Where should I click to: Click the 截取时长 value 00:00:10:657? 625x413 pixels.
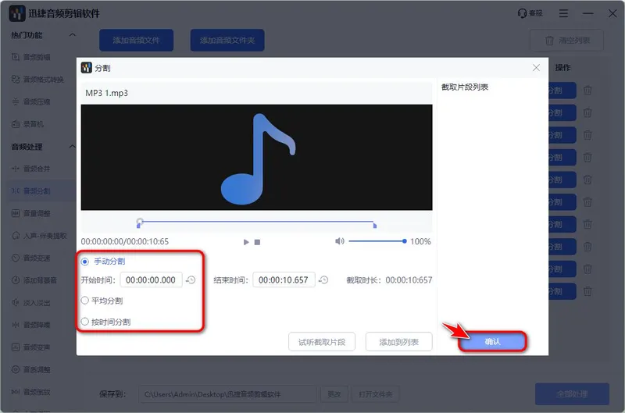point(409,280)
